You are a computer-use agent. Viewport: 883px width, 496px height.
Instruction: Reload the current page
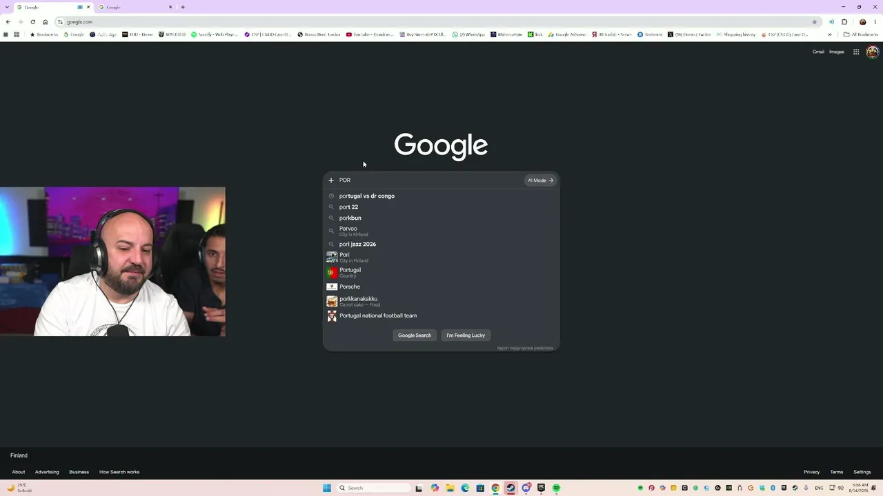coord(32,22)
